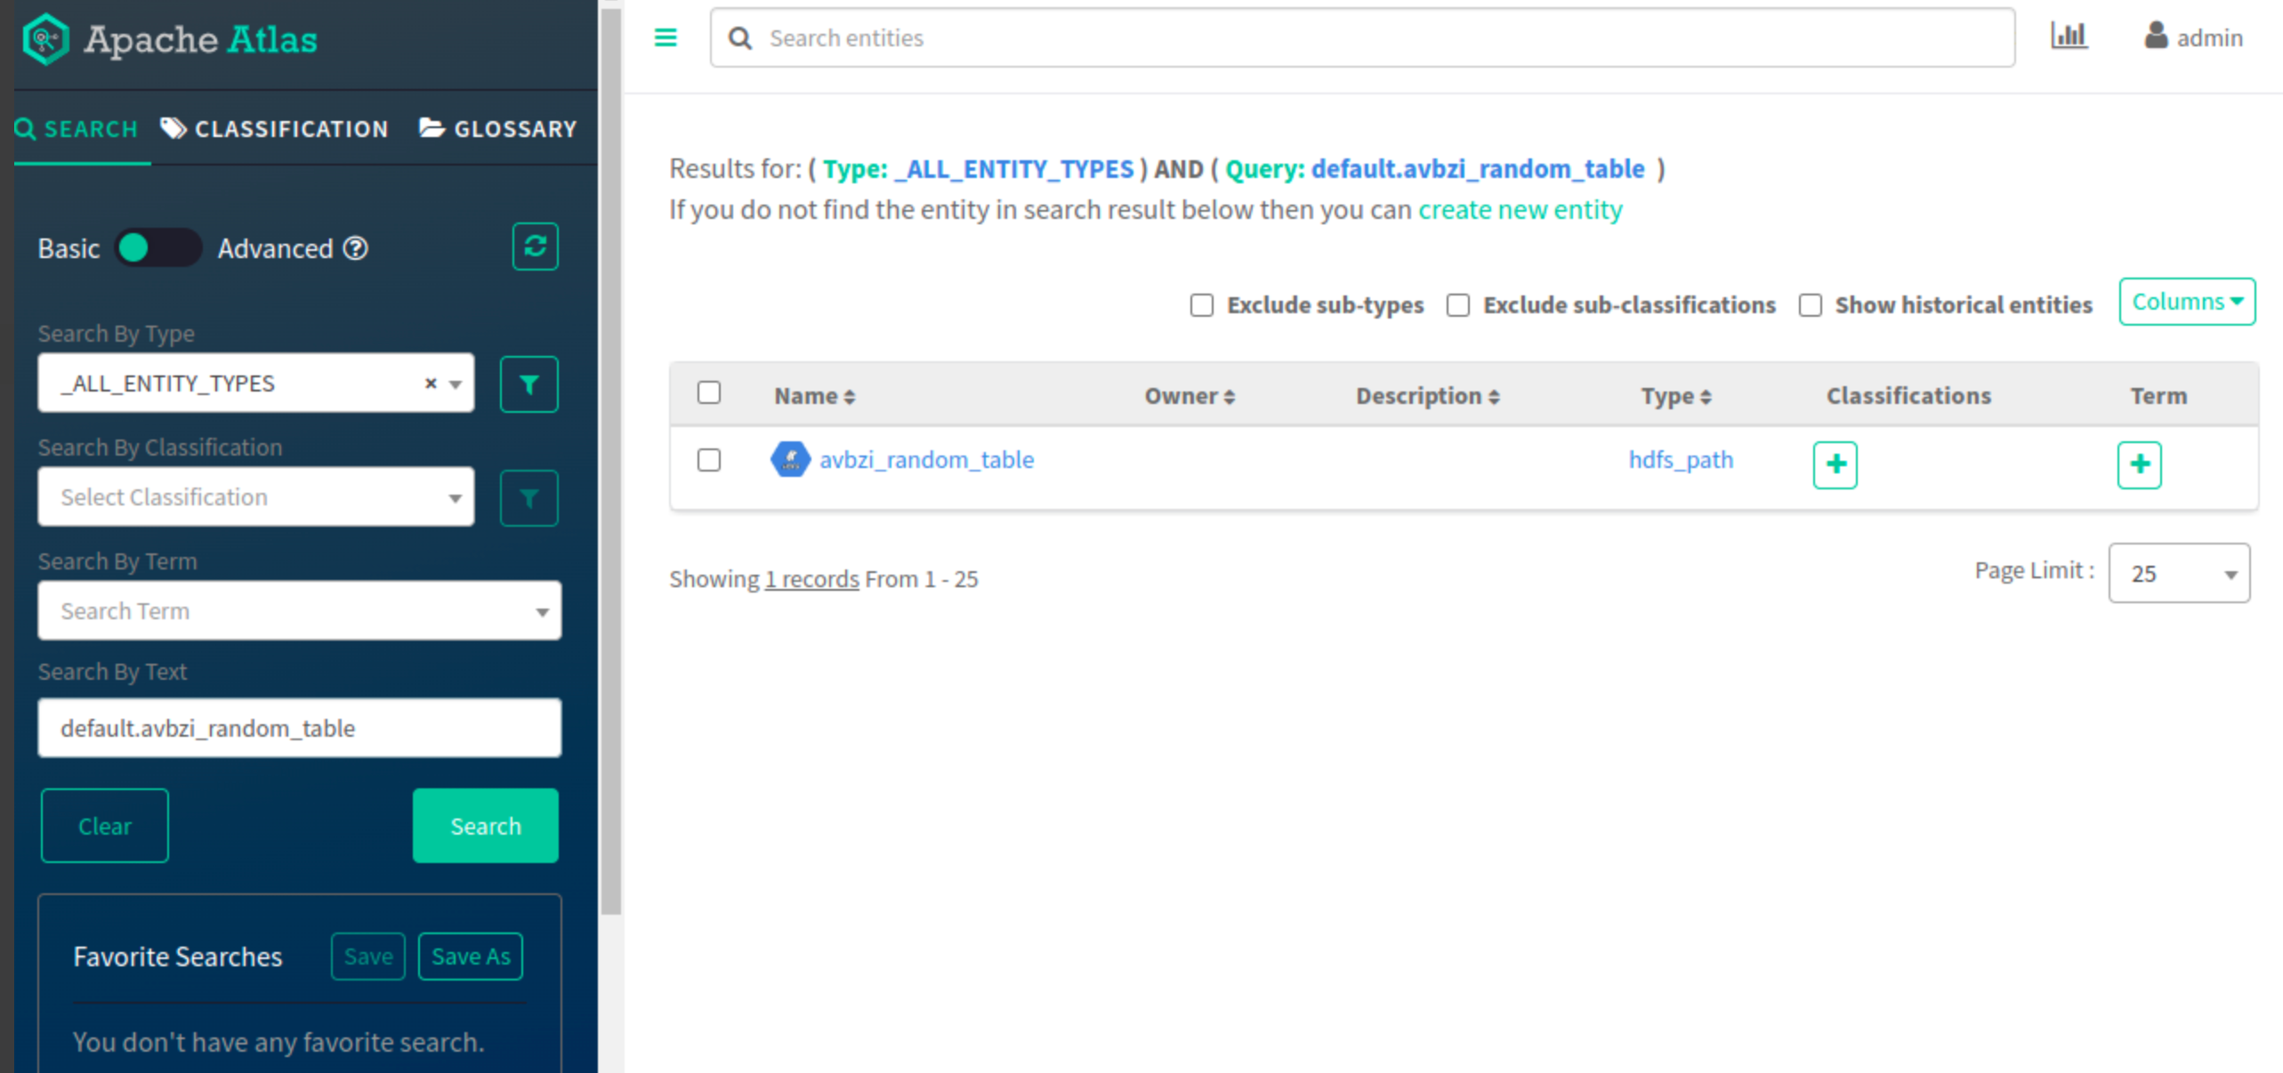The width and height of the screenshot is (2283, 1073).
Task: Click the refresh icon beside Advanced toggle
Action: pos(535,246)
